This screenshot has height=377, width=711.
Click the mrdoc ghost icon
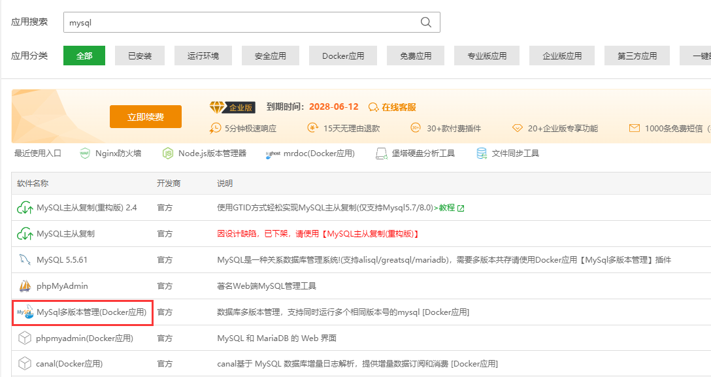point(273,154)
